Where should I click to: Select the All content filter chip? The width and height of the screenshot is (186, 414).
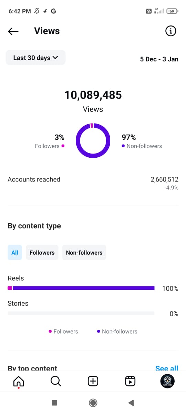pyautogui.click(x=15, y=253)
